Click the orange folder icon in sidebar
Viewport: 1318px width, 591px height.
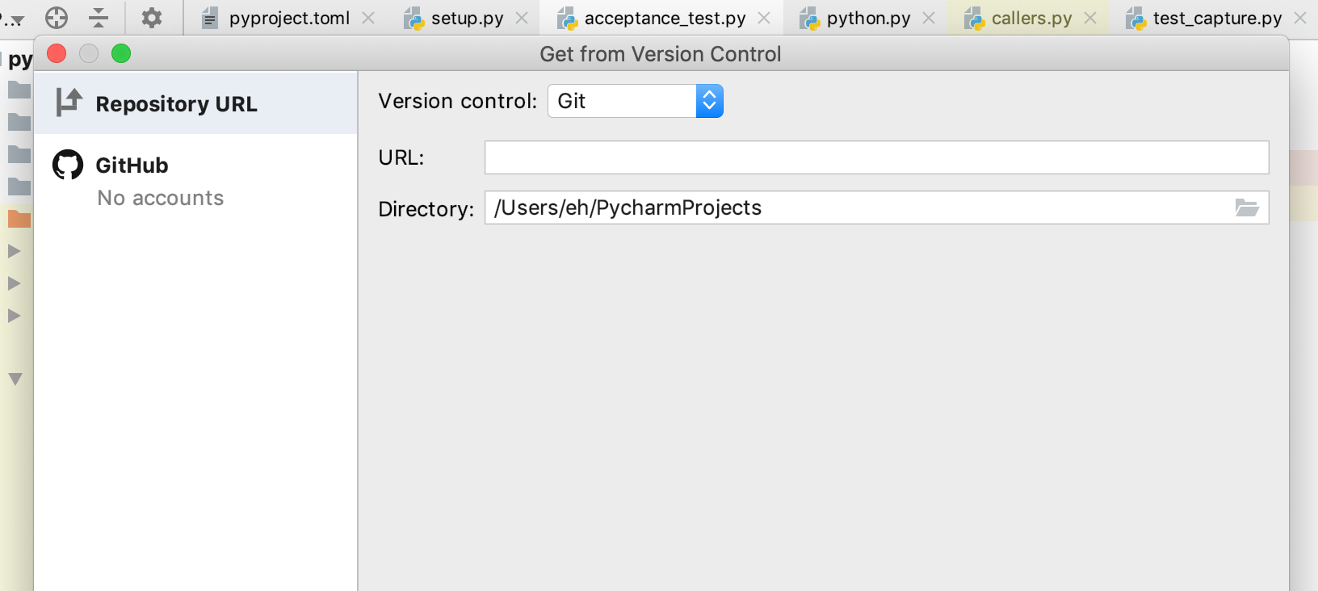(x=19, y=219)
